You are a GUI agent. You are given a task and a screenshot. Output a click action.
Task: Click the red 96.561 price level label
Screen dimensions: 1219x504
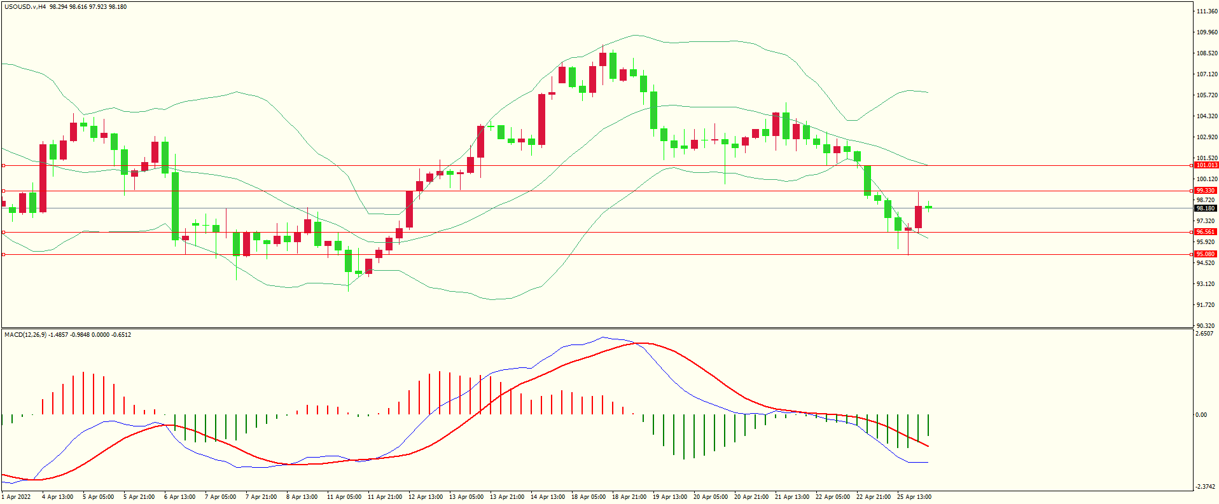pyautogui.click(x=1206, y=232)
